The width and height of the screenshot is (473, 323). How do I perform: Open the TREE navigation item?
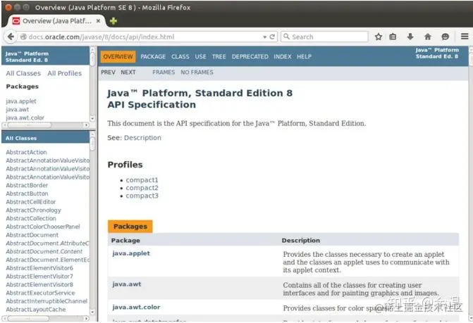[x=219, y=56]
